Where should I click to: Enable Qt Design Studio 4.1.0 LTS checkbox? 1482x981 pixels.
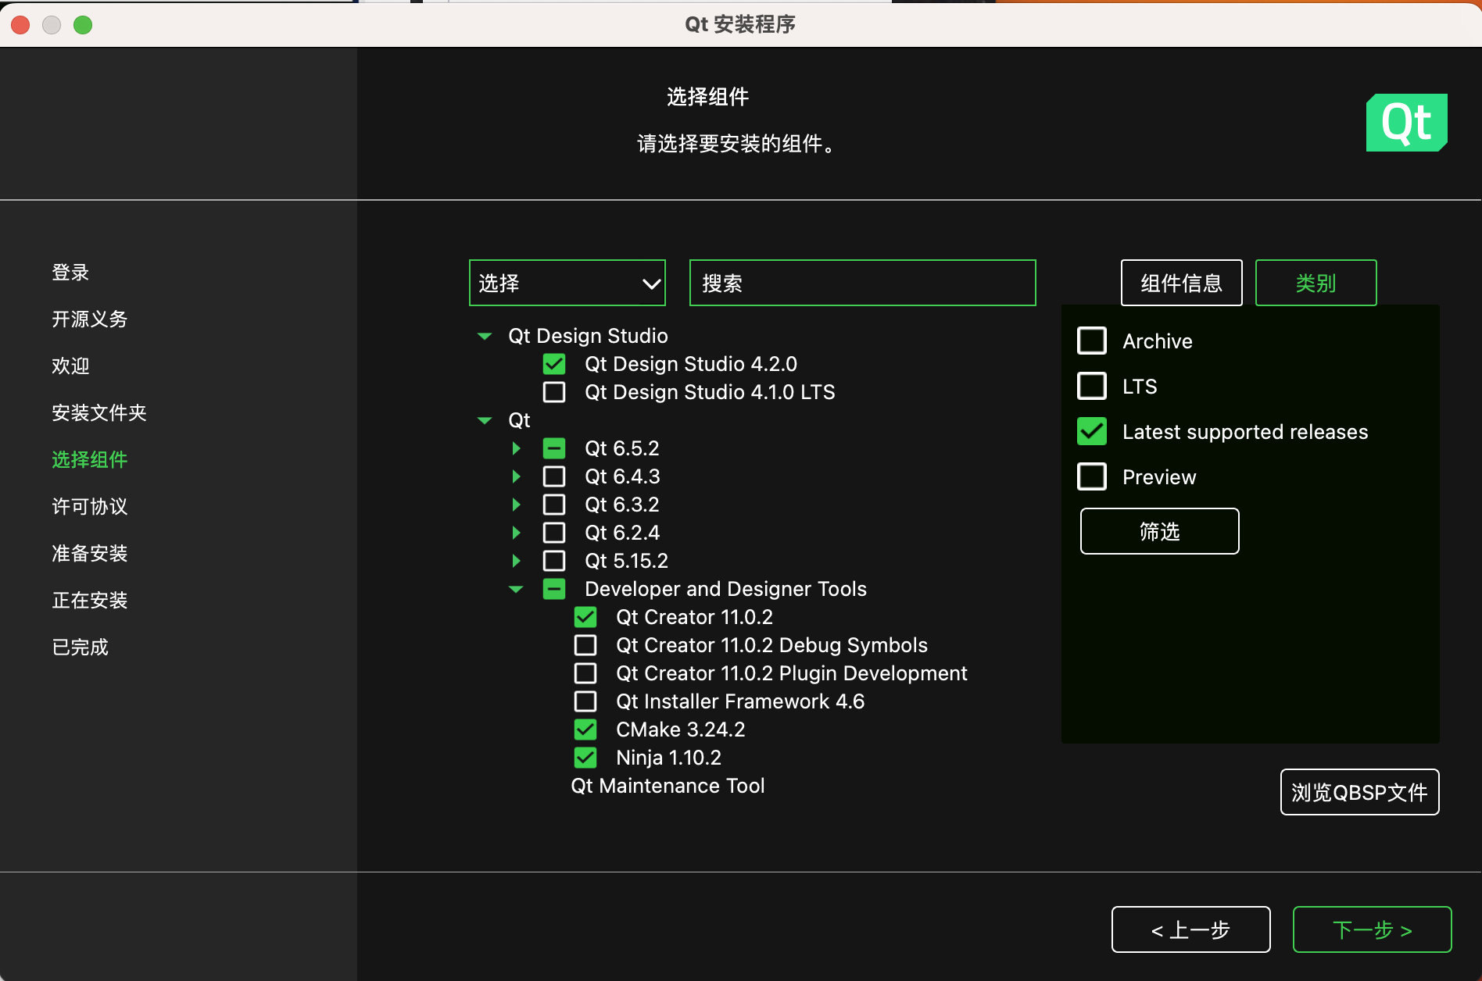(554, 392)
